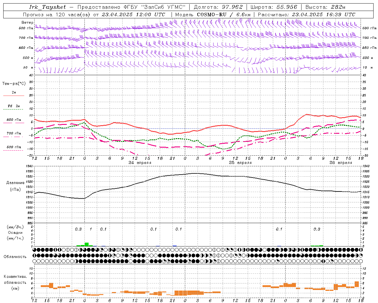Viewport: 378px width, 303px height.
Task: Click the 'Облачность' cloud cover label
Action: (15, 257)
